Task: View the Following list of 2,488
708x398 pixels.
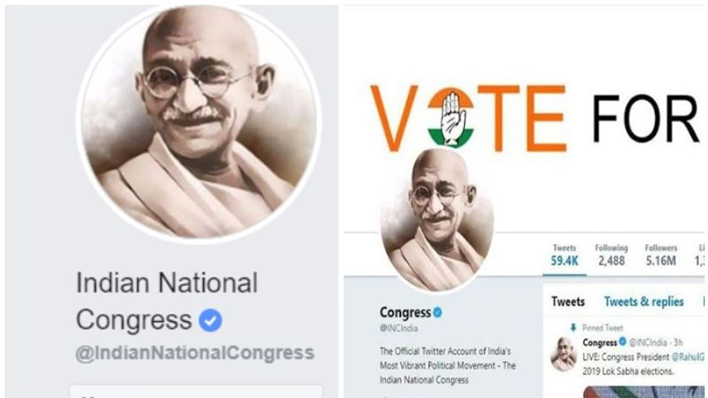Action: pyautogui.click(x=611, y=255)
